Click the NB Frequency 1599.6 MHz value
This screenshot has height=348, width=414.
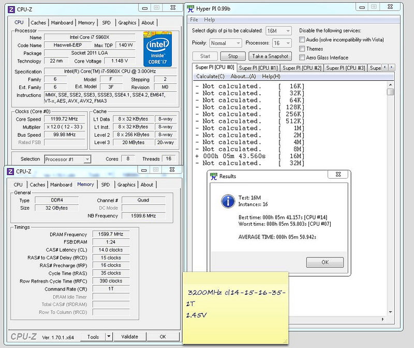(x=143, y=215)
